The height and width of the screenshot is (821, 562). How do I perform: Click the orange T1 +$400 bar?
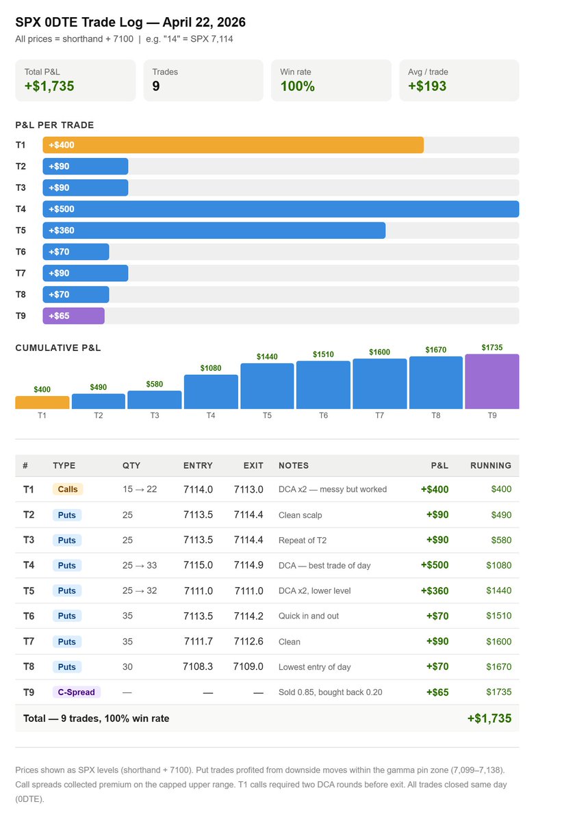click(233, 145)
